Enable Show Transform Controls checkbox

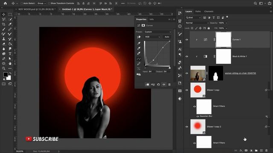49,3
